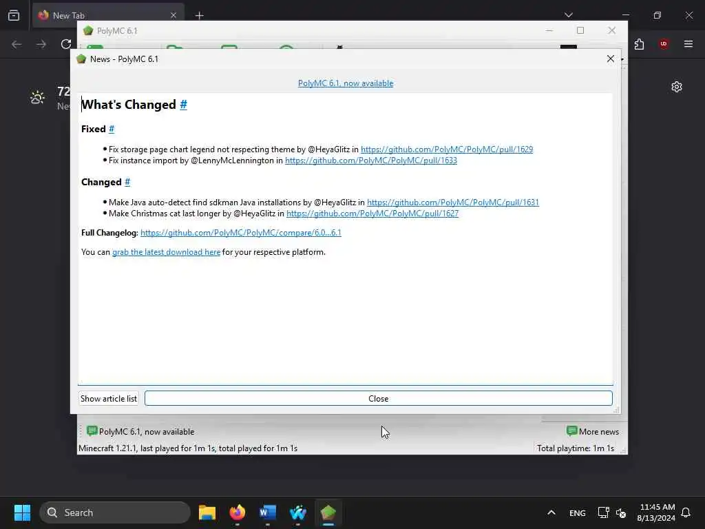Open the pull/1629 GitHub link
The height and width of the screenshot is (529, 705).
click(x=446, y=149)
